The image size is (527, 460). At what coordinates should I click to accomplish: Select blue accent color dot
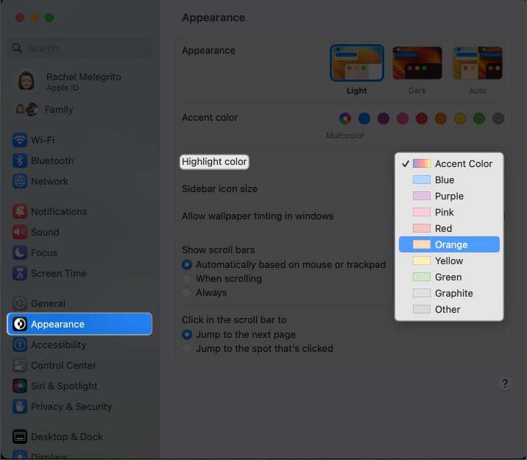coord(364,118)
